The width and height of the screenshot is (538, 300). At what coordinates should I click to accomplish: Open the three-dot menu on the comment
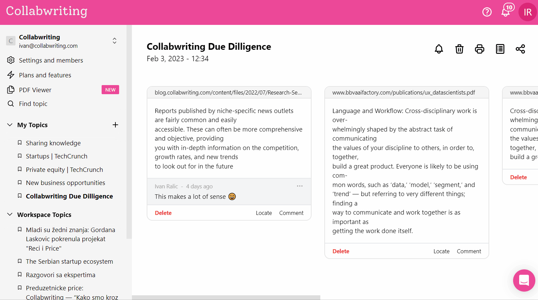click(x=299, y=186)
